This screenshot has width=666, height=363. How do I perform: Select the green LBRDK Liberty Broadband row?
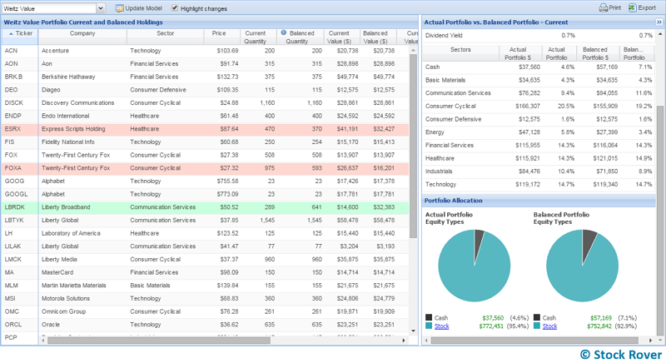[208, 207]
